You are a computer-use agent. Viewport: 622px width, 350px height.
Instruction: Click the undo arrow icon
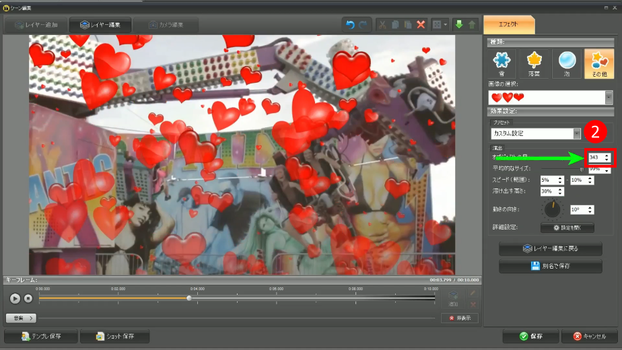coord(350,24)
